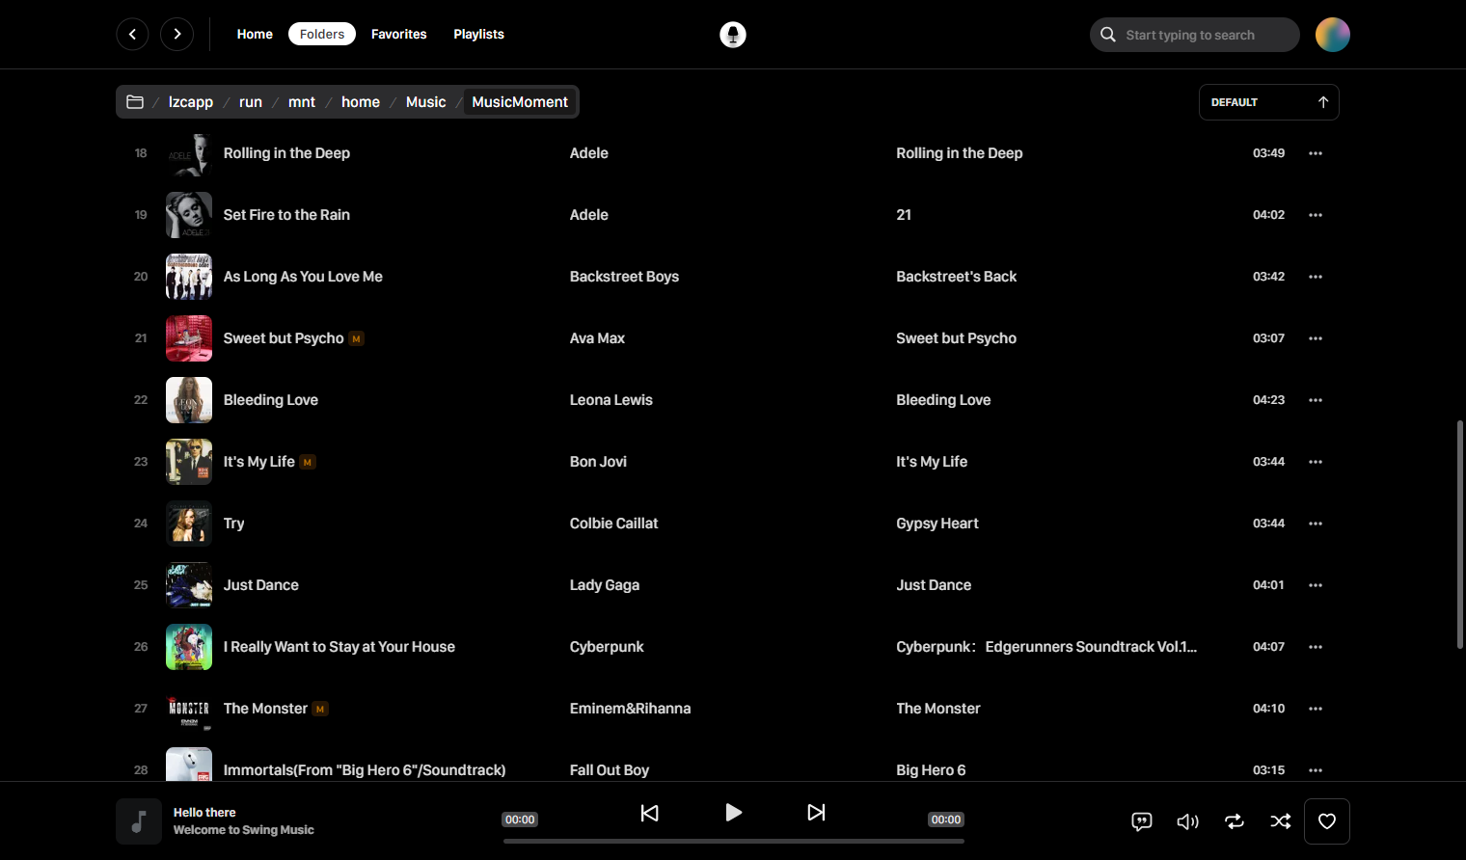Open options menu for Just Dance
This screenshot has width=1466, height=860.
1316,585
